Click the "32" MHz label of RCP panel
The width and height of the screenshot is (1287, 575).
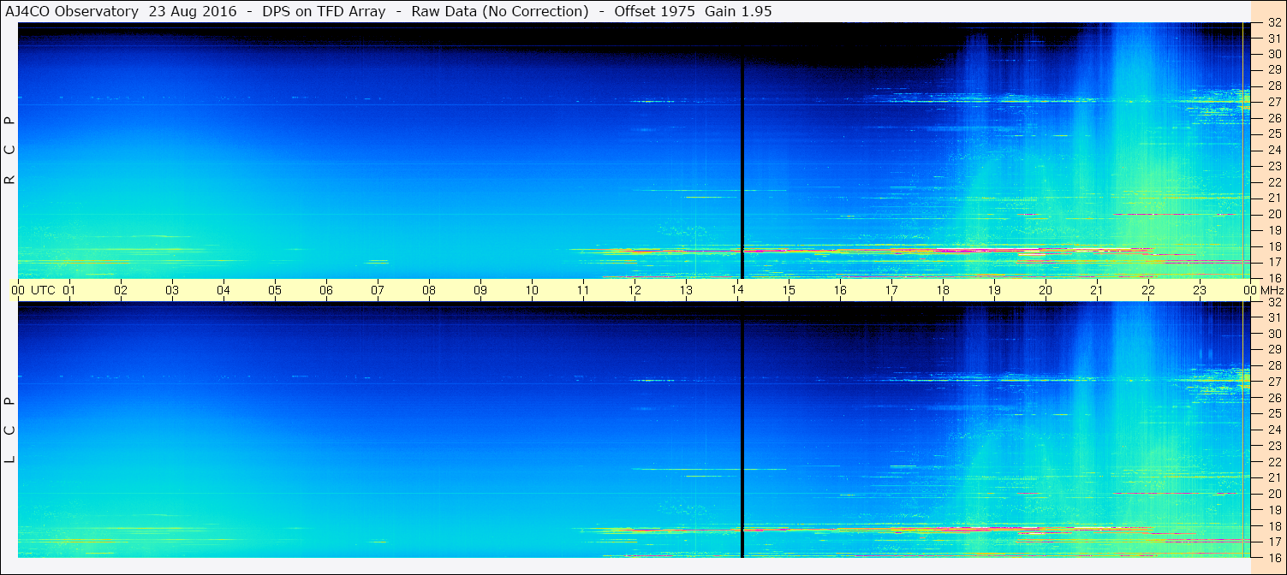1274,22
